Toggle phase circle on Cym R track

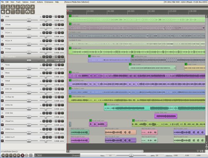(x=53, y=41)
